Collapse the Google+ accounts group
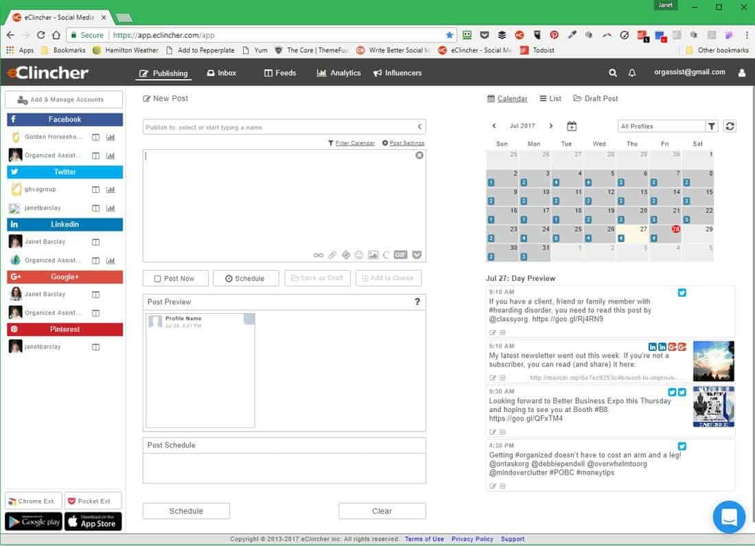 pos(65,277)
